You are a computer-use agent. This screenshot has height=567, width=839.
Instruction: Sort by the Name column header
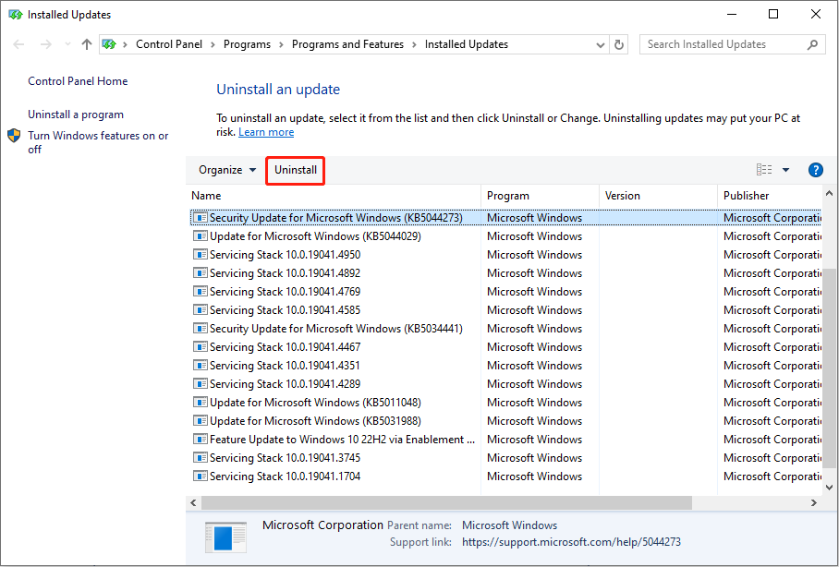pyautogui.click(x=334, y=196)
